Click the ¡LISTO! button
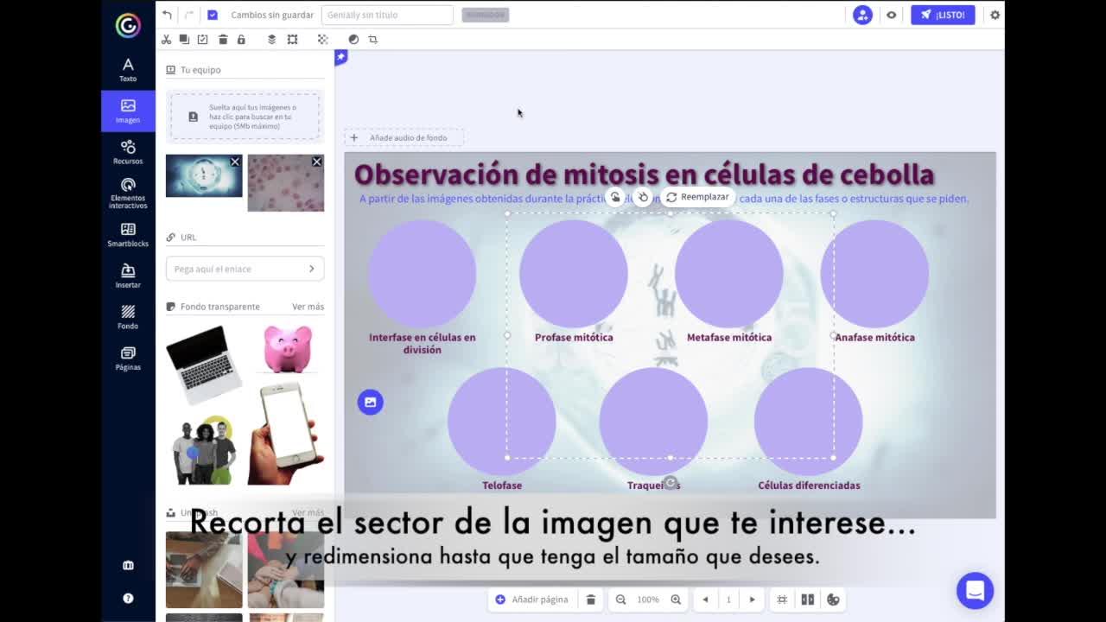Viewport: 1106px width, 622px height. (943, 15)
